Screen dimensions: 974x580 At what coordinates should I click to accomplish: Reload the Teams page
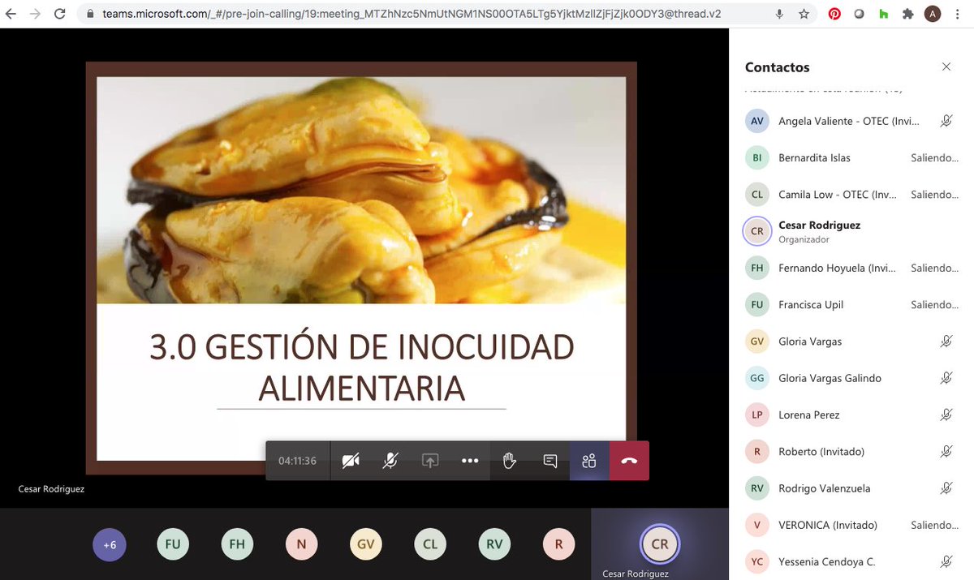pos(59,14)
